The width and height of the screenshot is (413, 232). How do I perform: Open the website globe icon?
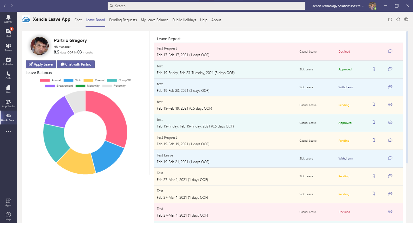click(x=407, y=19)
